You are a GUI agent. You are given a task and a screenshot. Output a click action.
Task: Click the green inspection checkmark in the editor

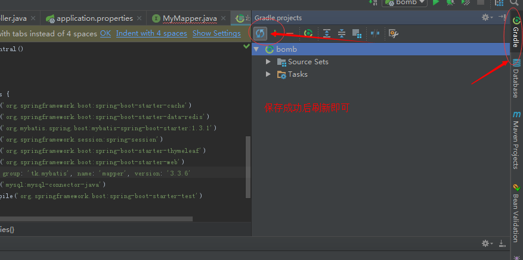coord(246,46)
